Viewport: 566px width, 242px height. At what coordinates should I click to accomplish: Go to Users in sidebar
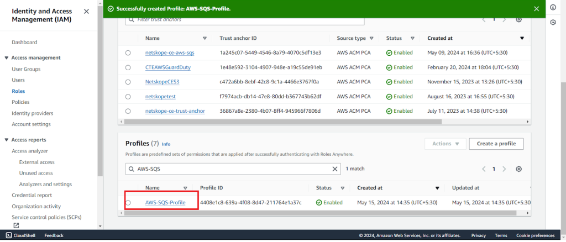click(x=18, y=80)
